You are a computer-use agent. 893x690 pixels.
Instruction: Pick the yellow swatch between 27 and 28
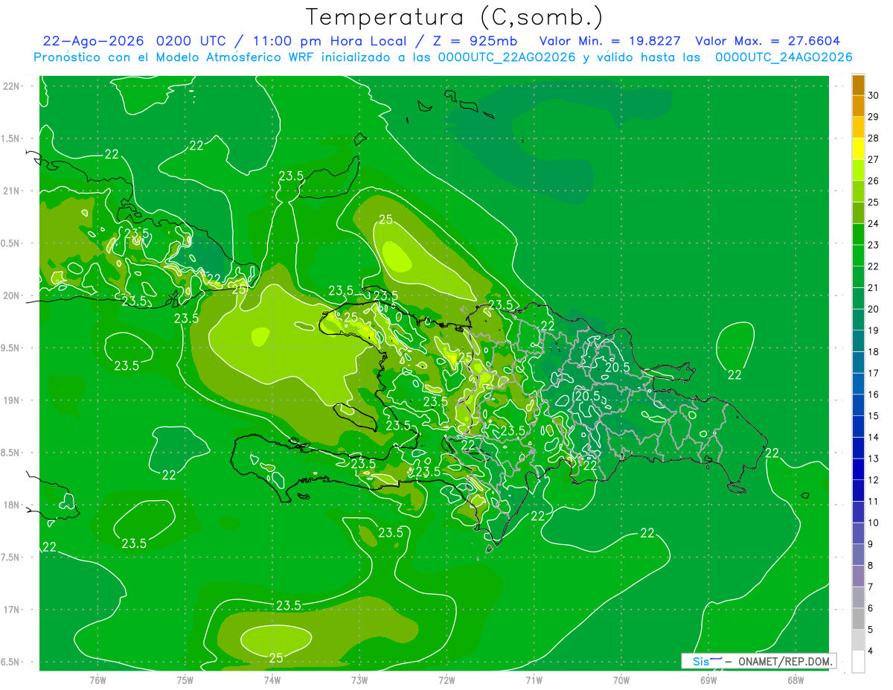coord(858,149)
